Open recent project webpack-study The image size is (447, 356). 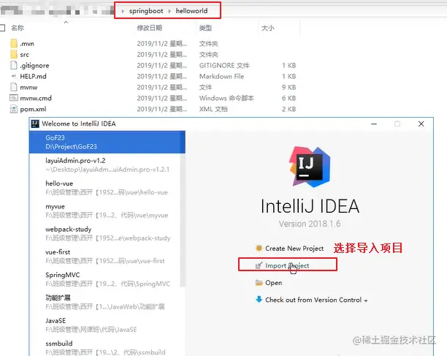pyautogui.click(x=105, y=233)
